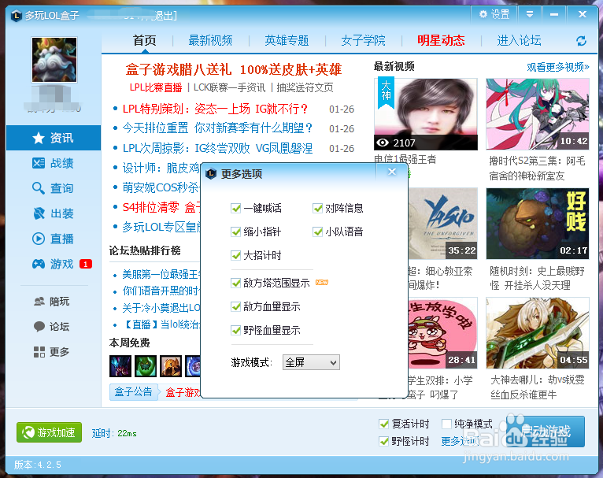Click the green 游戏加速 button
This screenshot has height=478, width=603.
[50, 432]
